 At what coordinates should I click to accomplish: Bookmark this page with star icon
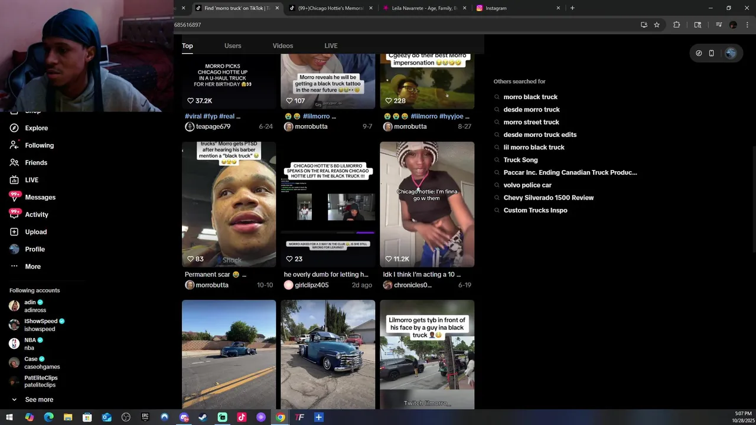pyautogui.click(x=657, y=25)
